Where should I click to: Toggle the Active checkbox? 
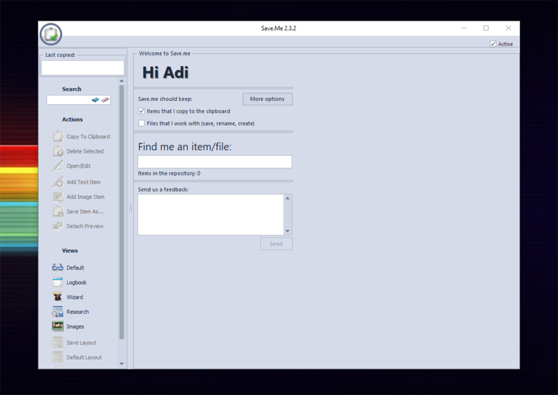493,44
